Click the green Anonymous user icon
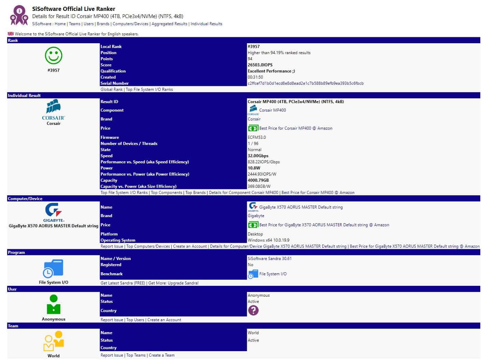Screen dimensions: 482x360 click(53, 305)
